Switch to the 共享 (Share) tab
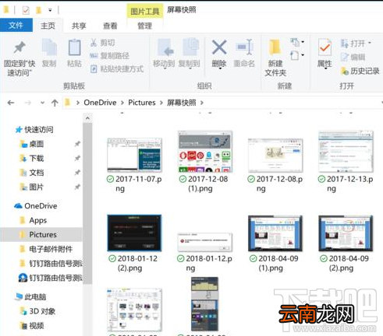This screenshot has height=336, width=383. pyautogui.click(x=79, y=26)
